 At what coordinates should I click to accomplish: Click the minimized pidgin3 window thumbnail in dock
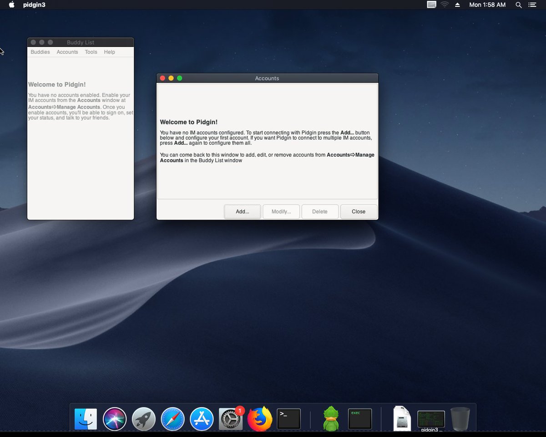(431, 419)
